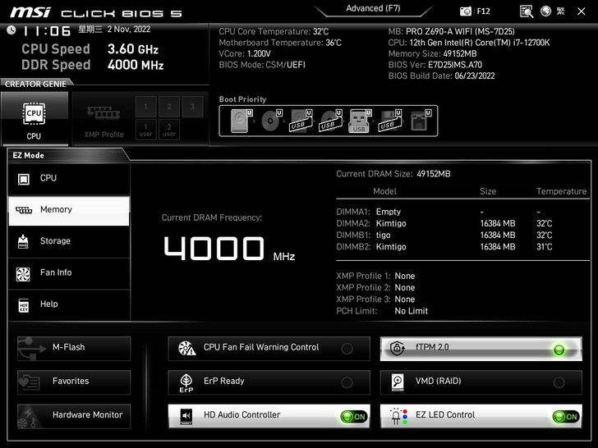Viewport: 598px width, 448px height.
Task: Select the USB optical drive boot icon
Action: coord(330,121)
